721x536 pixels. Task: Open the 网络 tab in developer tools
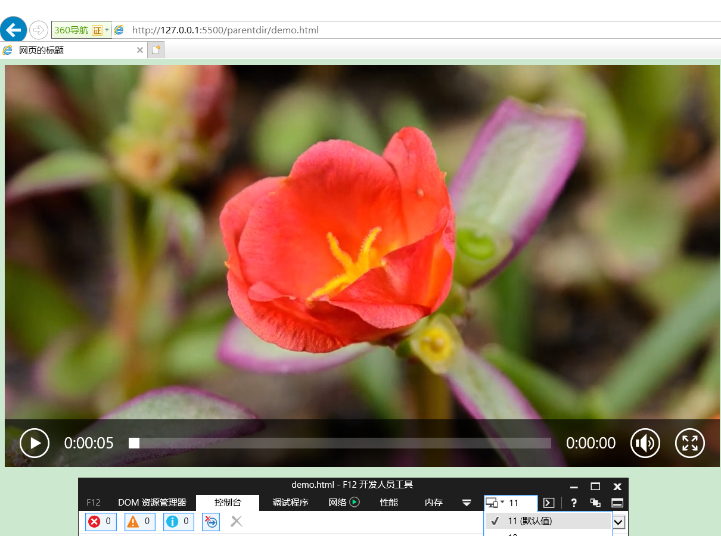[x=344, y=503]
